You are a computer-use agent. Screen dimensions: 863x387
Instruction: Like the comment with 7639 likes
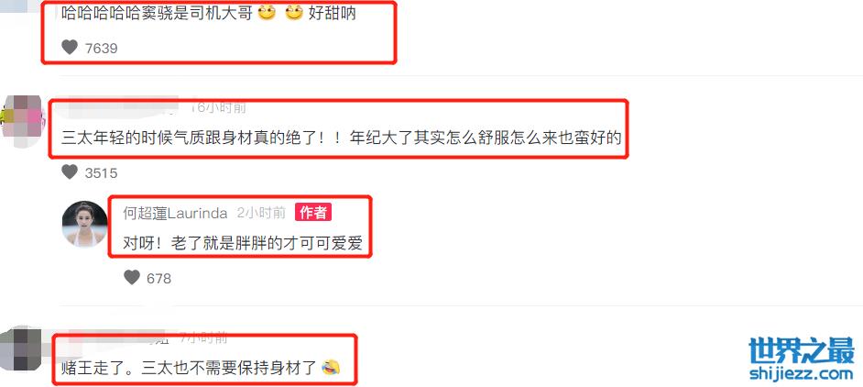pos(70,48)
